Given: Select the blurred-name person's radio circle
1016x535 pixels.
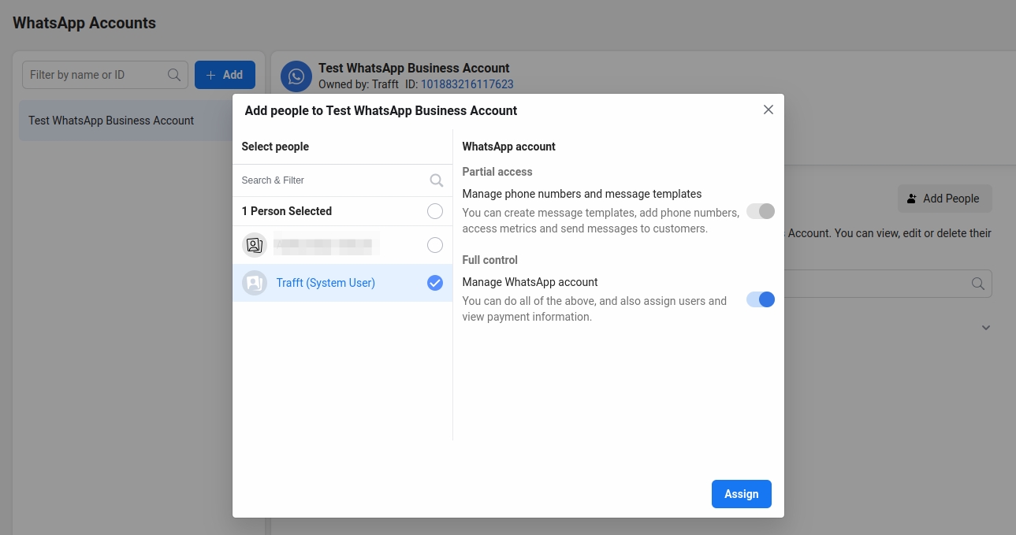Looking at the screenshot, I should point(434,245).
